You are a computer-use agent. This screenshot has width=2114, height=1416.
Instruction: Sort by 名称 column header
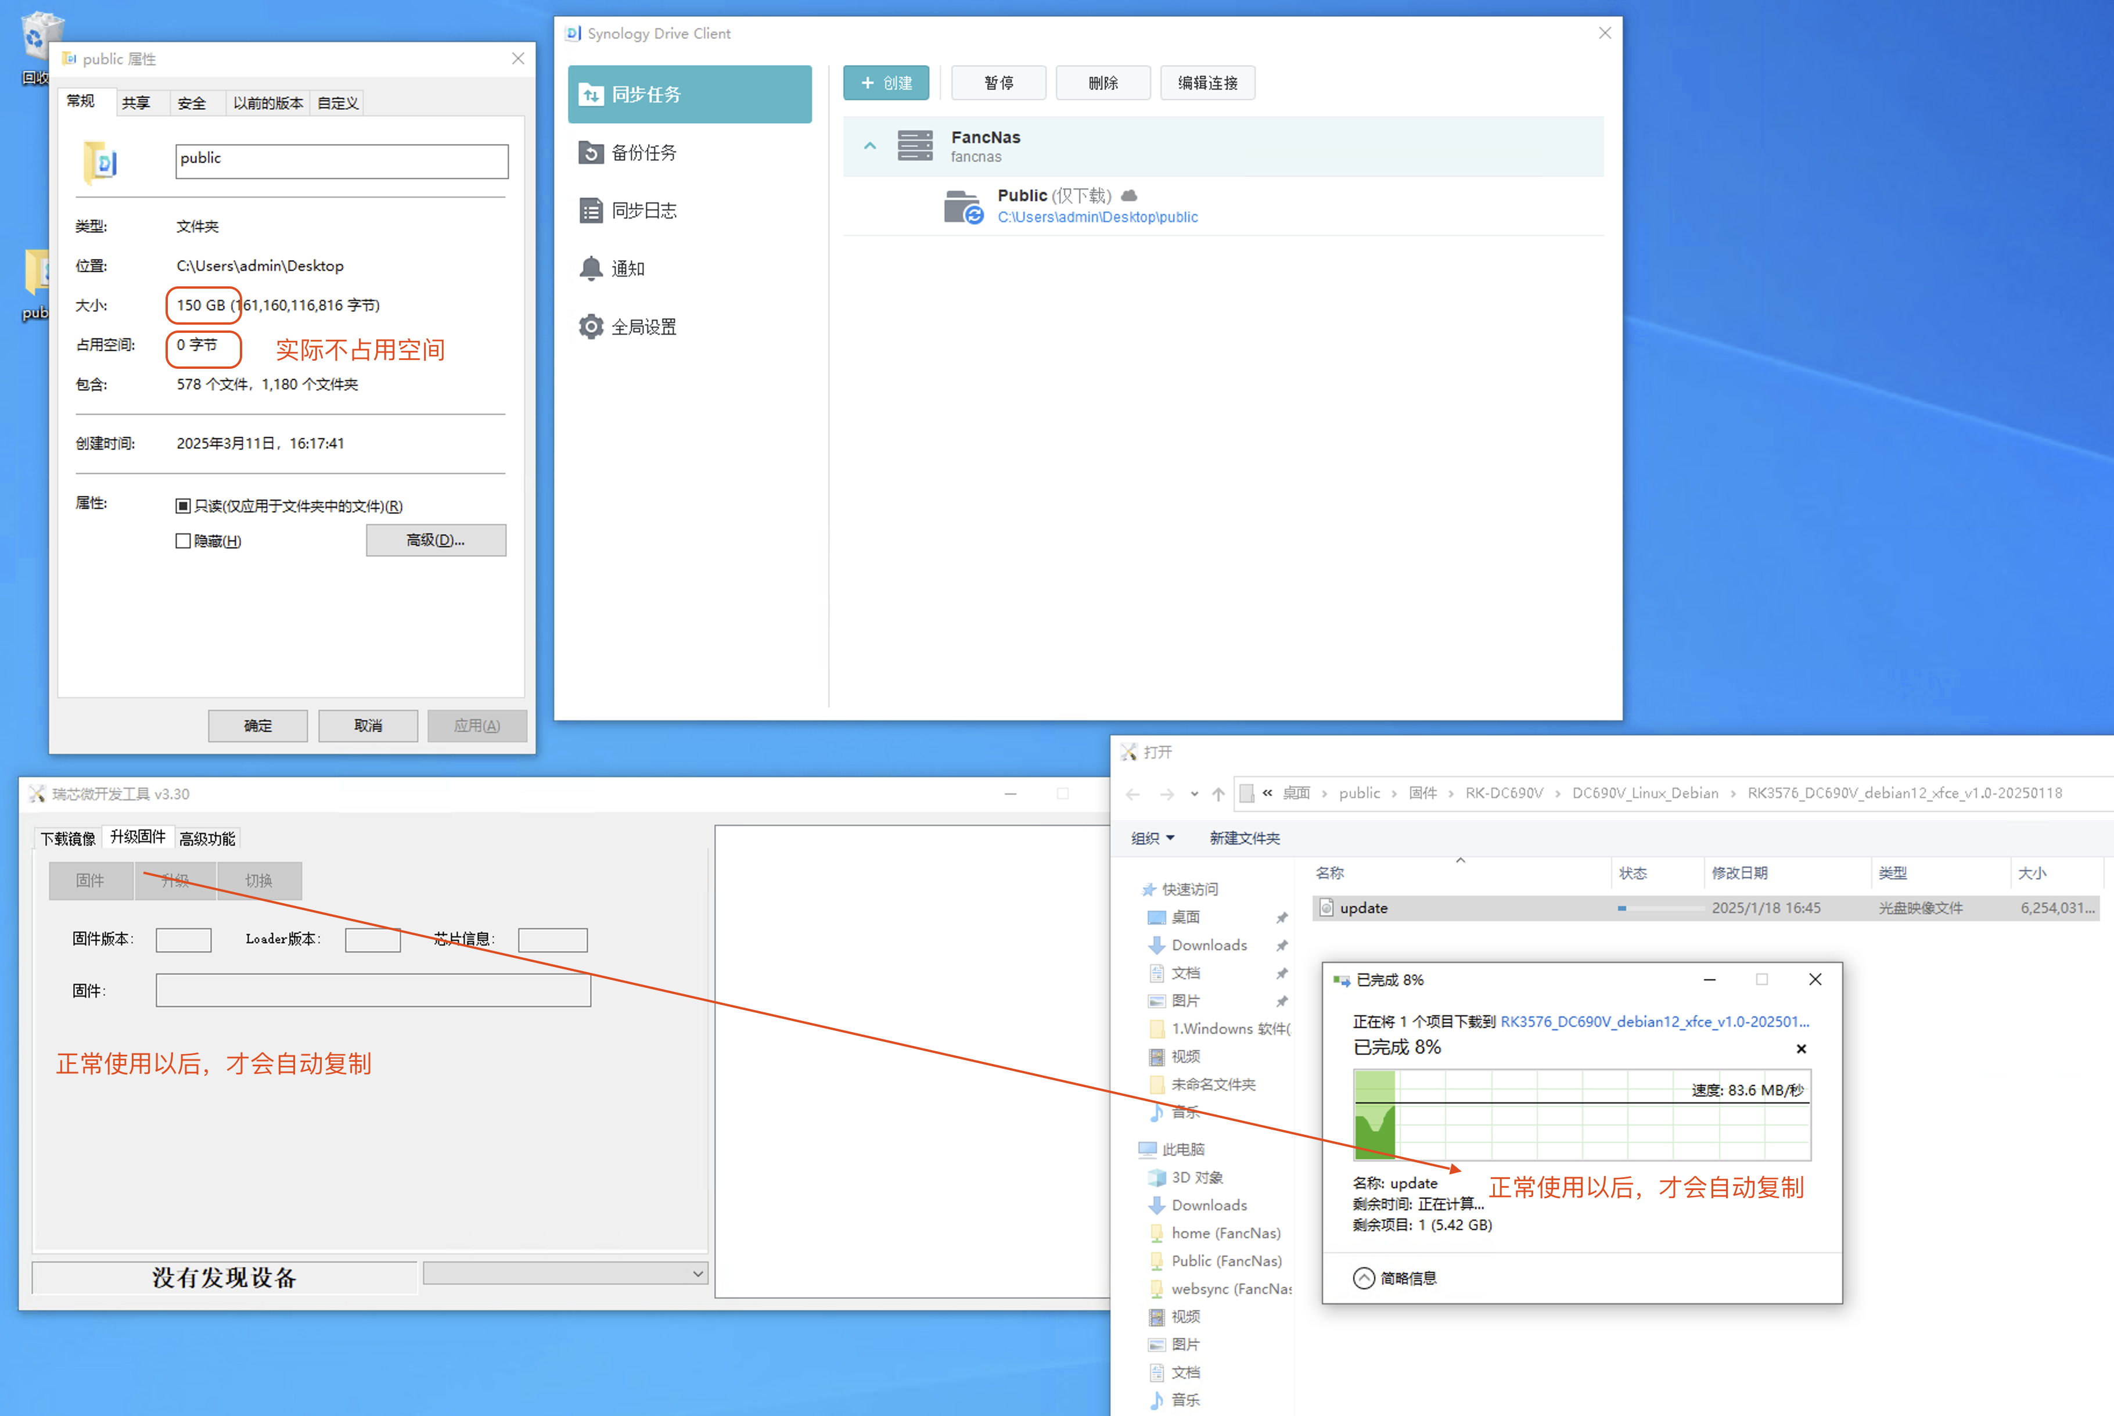click(1329, 874)
